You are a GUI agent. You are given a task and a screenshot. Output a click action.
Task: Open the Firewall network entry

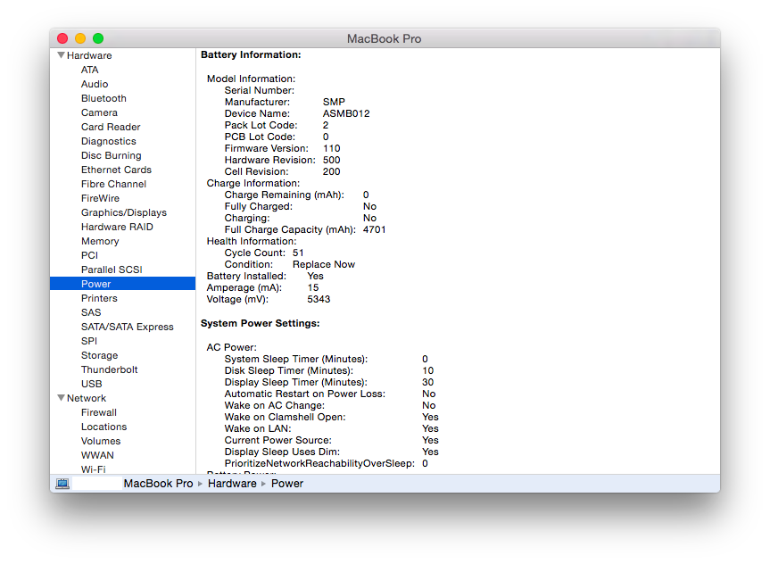pos(99,411)
